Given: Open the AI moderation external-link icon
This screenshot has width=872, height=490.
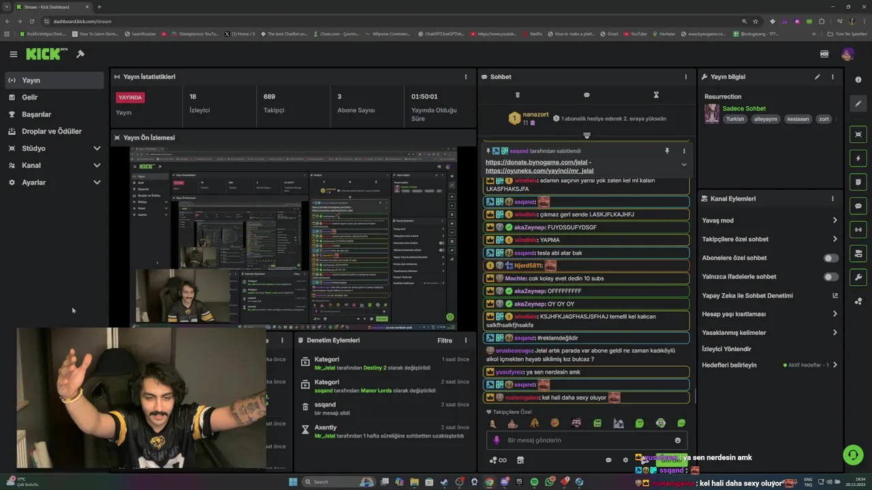Looking at the screenshot, I should point(835,295).
